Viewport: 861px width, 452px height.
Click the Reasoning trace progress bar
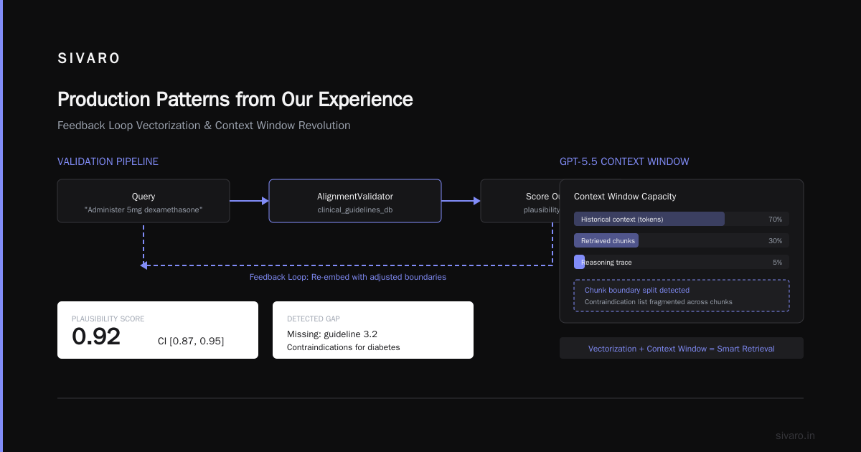682,262
